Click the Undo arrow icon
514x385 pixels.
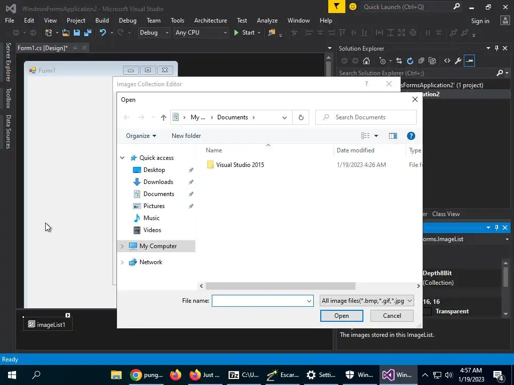pos(103,33)
